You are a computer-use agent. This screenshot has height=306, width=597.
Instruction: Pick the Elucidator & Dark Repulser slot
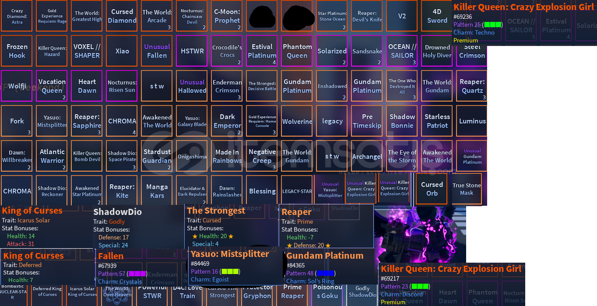[192, 190]
